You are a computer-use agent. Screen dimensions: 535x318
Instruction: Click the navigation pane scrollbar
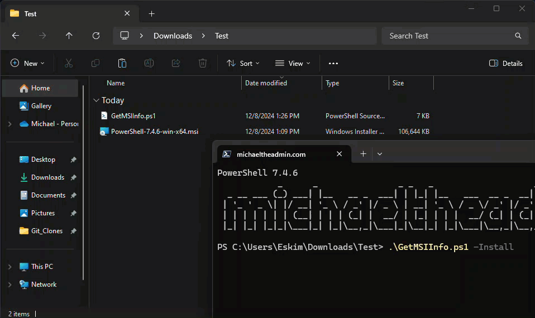(83, 182)
